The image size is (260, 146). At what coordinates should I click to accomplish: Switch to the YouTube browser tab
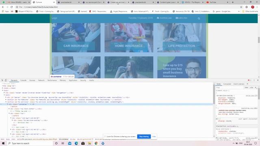point(217,2)
